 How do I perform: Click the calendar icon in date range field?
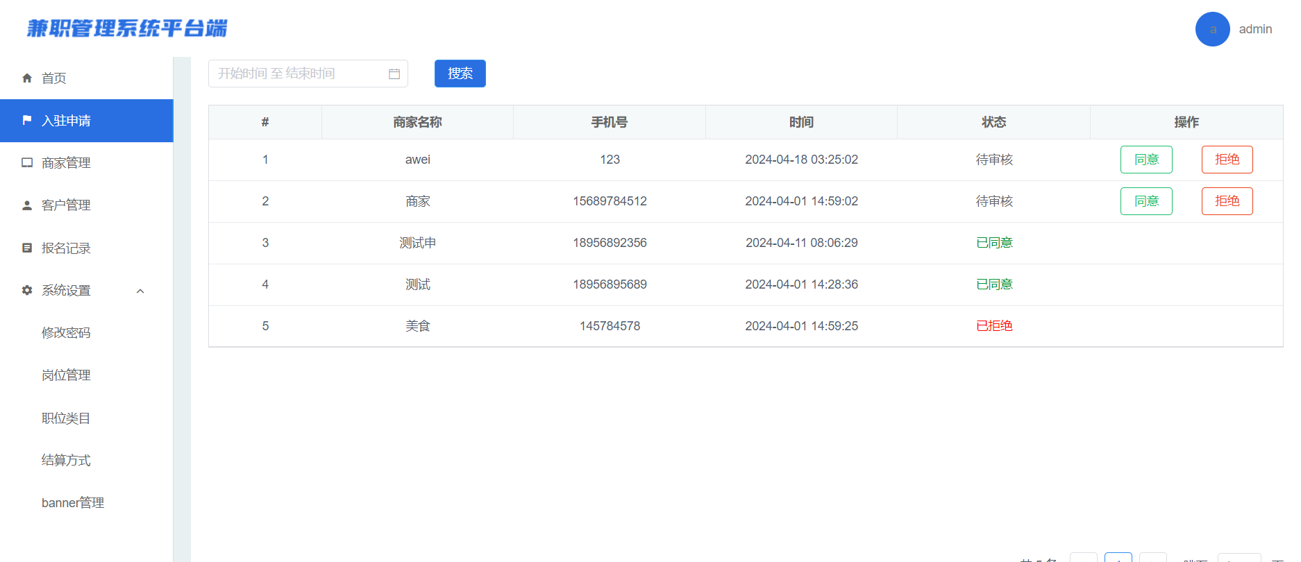pyautogui.click(x=394, y=74)
